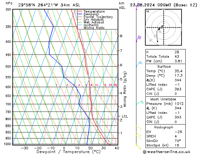Click the km ASL altitude axis label

[122, 6]
